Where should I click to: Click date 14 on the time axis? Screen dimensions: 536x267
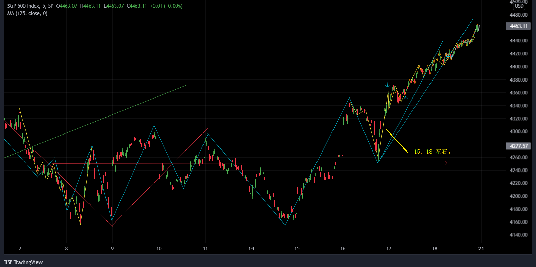251,249
